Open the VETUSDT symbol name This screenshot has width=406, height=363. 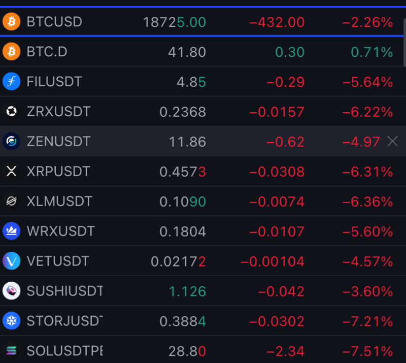58,261
